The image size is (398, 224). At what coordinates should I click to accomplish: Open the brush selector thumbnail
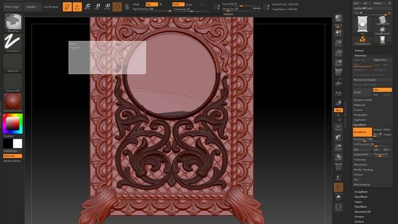tap(13, 22)
